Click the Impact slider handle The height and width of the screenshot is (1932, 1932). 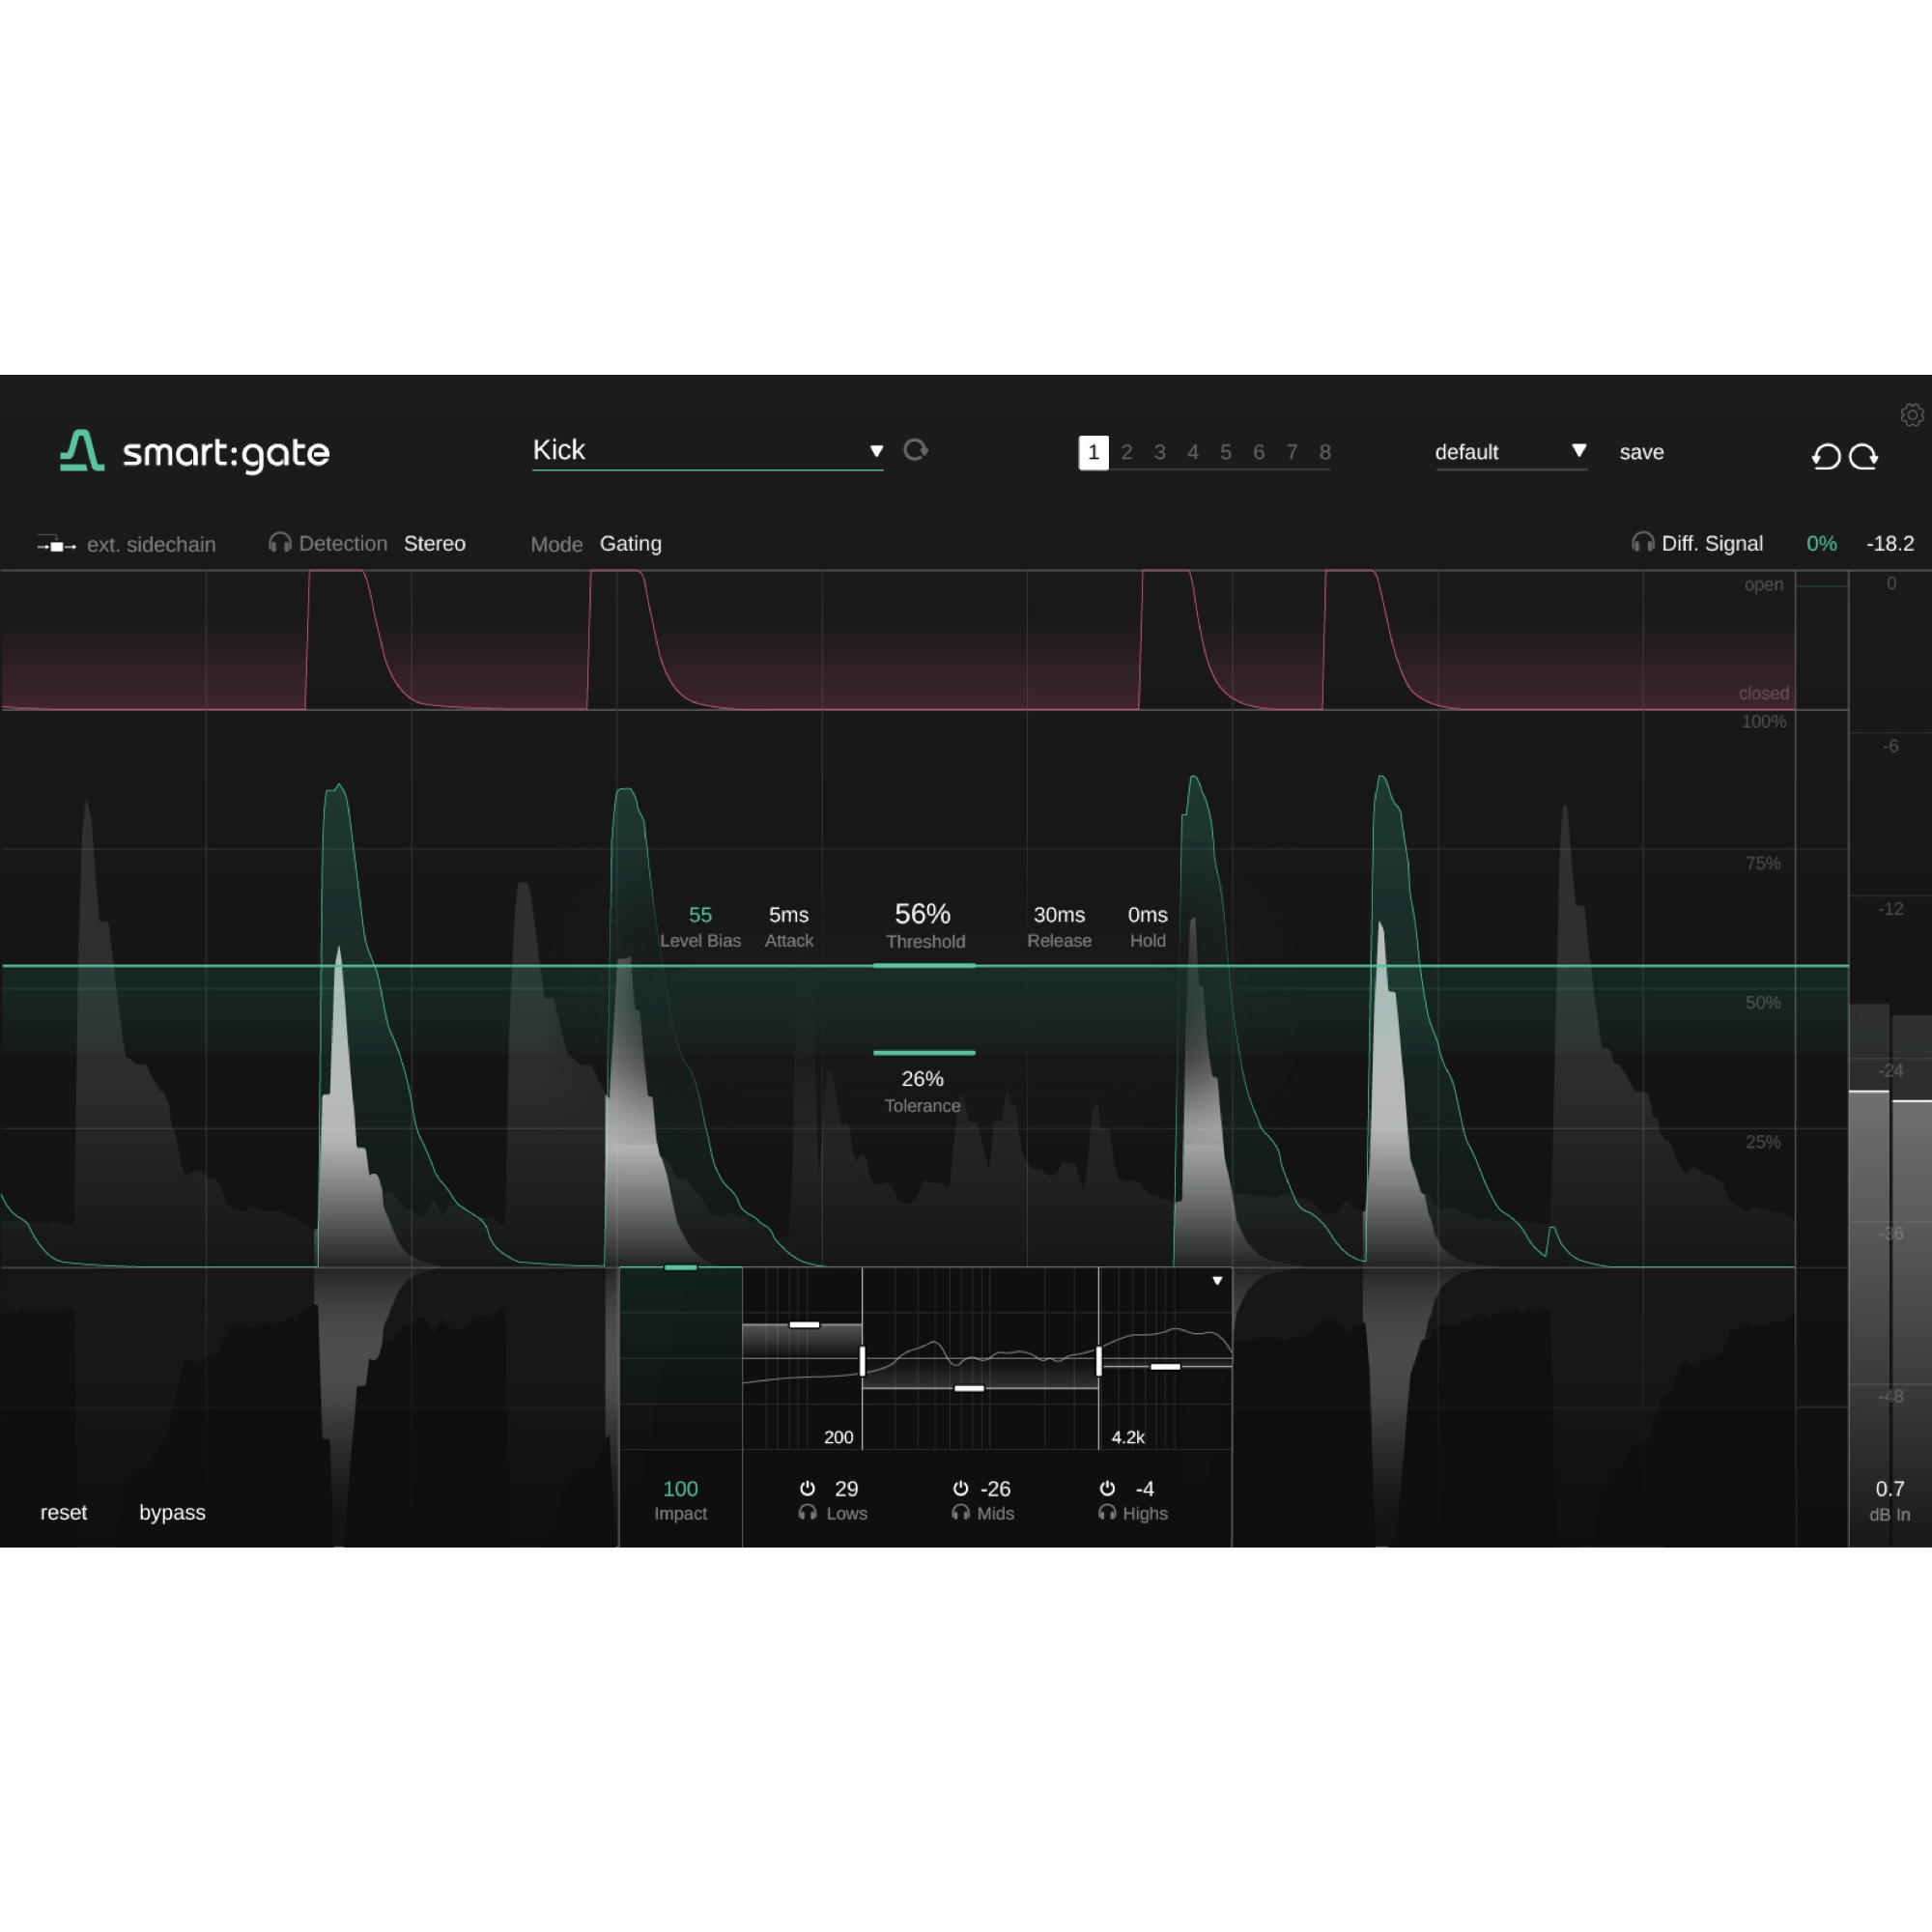[680, 1267]
